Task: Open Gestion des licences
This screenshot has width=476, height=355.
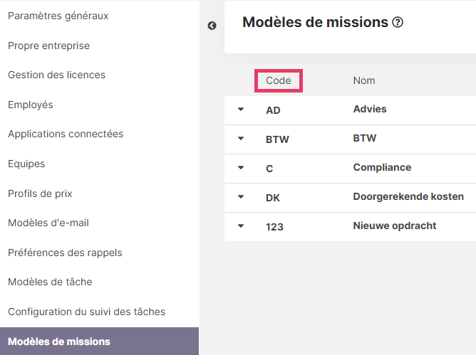Action: coord(56,75)
